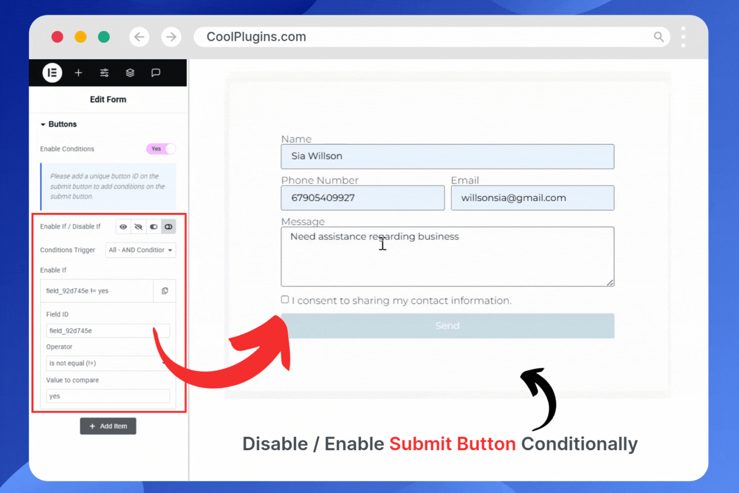Click the Phone Number field
Image resolution: width=739 pixels, height=493 pixels.
(x=363, y=198)
